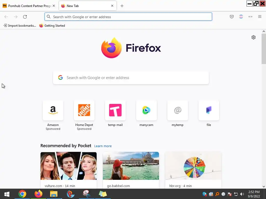The image size is (266, 199).
Task: Open the file shortcut tile
Action: (209, 110)
